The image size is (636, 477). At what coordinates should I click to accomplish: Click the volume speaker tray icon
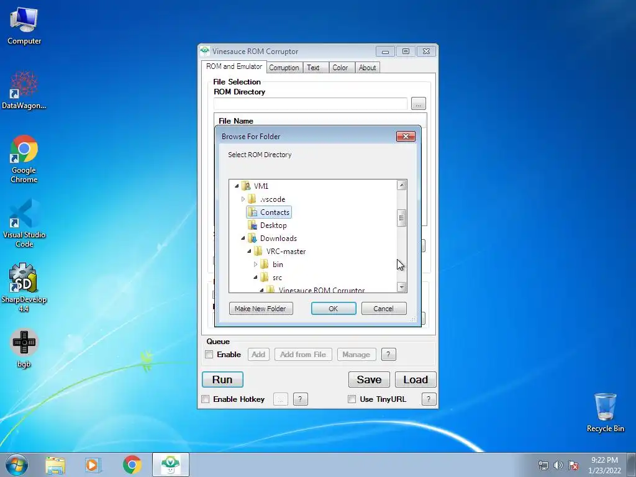558,465
